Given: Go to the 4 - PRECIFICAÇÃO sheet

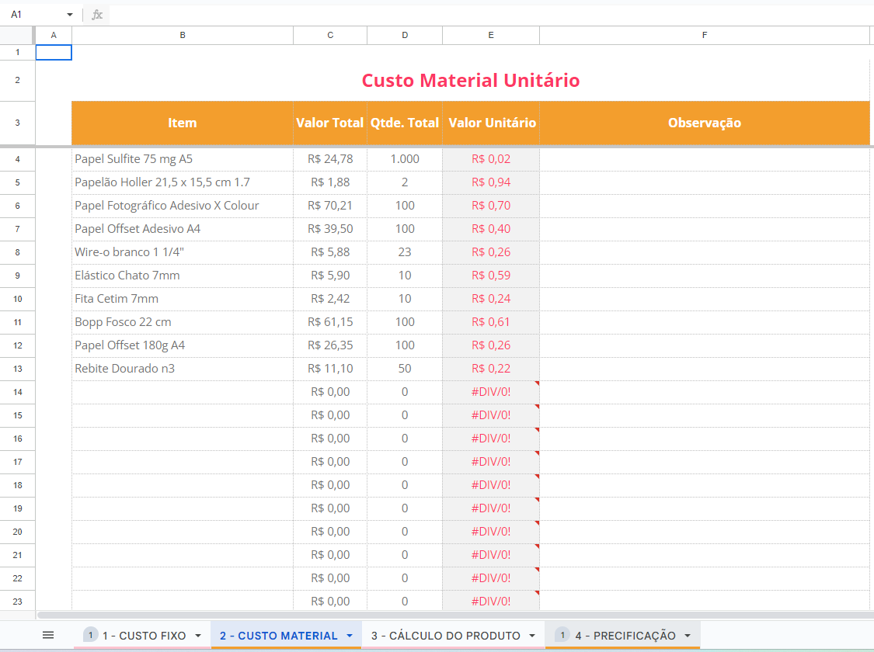Looking at the screenshot, I should (x=625, y=636).
